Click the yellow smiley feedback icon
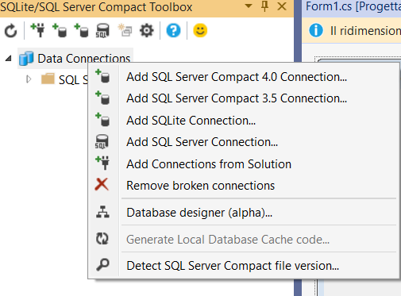401x296 pixels. click(200, 30)
